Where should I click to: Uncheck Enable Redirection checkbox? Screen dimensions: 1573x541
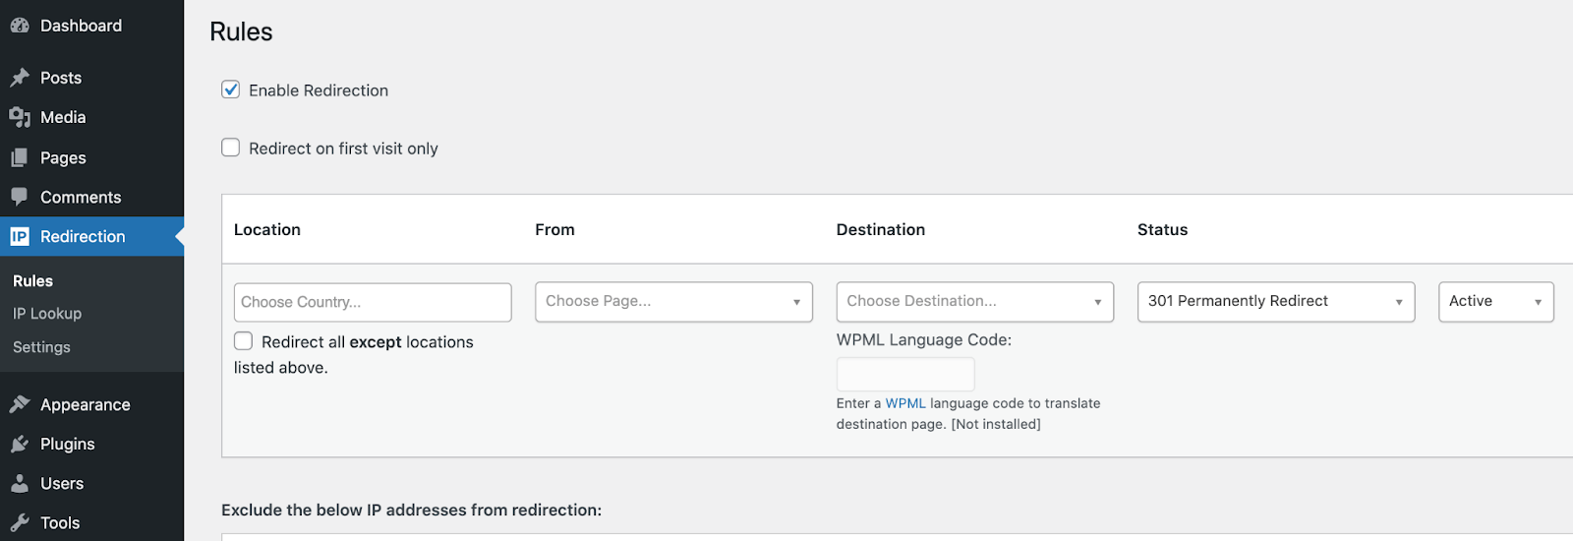231,90
